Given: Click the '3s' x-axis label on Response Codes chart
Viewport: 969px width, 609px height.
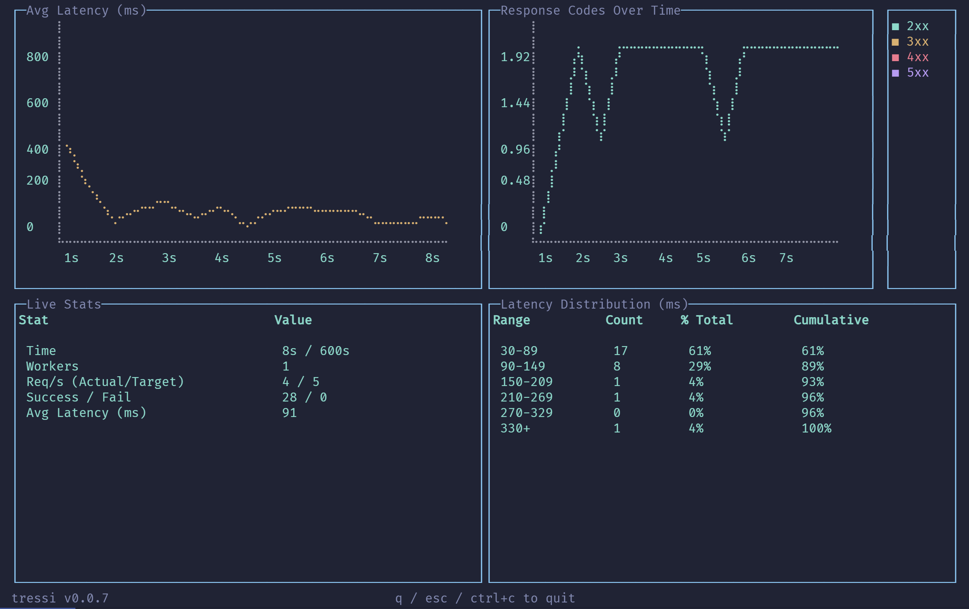Looking at the screenshot, I should pos(620,258).
